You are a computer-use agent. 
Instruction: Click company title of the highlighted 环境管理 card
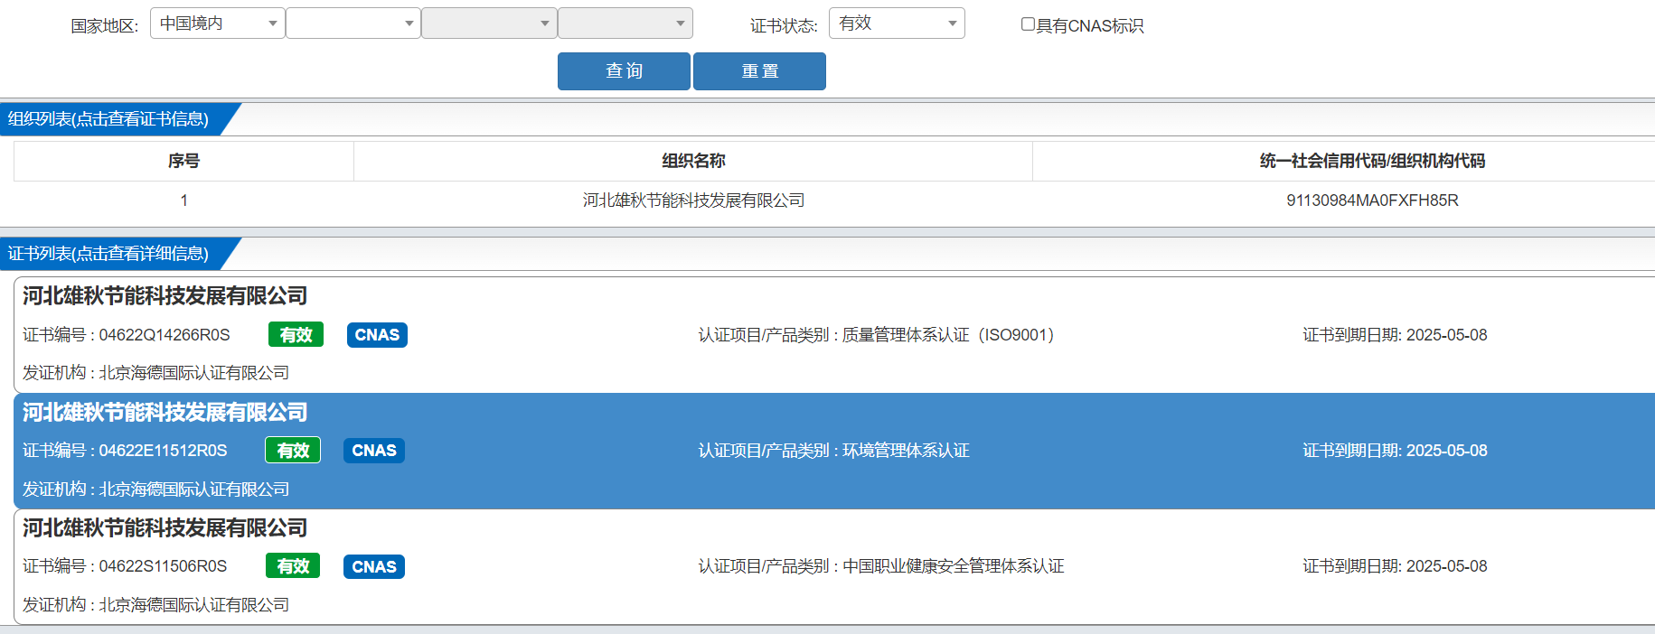pyautogui.click(x=165, y=413)
